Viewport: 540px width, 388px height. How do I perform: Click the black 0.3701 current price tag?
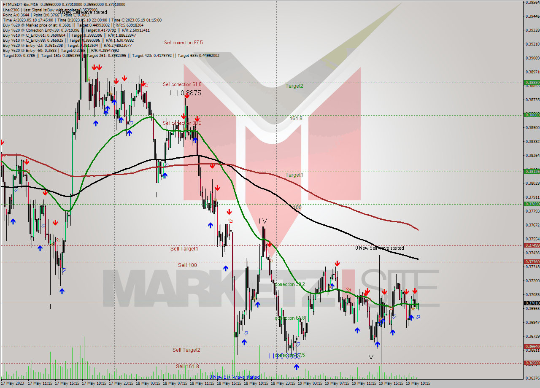pos(532,303)
